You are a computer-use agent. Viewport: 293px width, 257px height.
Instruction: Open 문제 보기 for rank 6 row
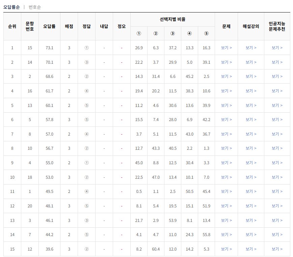pyautogui.click(x=227, y=120)
